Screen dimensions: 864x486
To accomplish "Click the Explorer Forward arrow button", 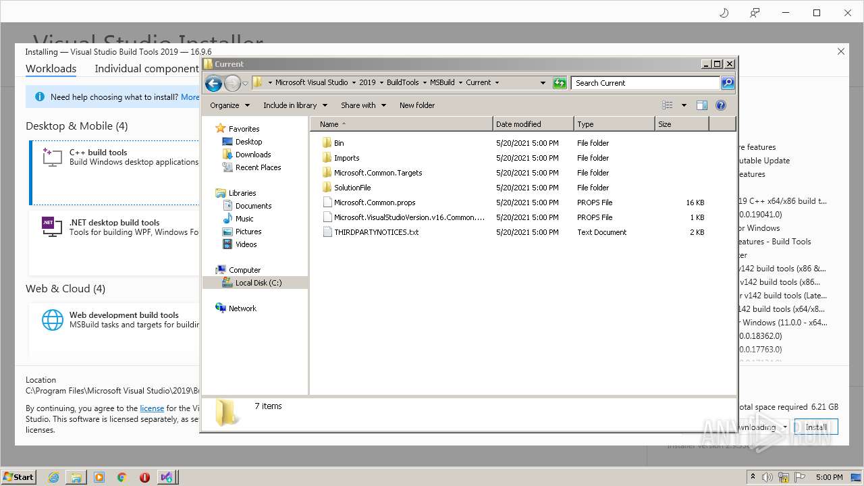I will click(x=232, y=83).
